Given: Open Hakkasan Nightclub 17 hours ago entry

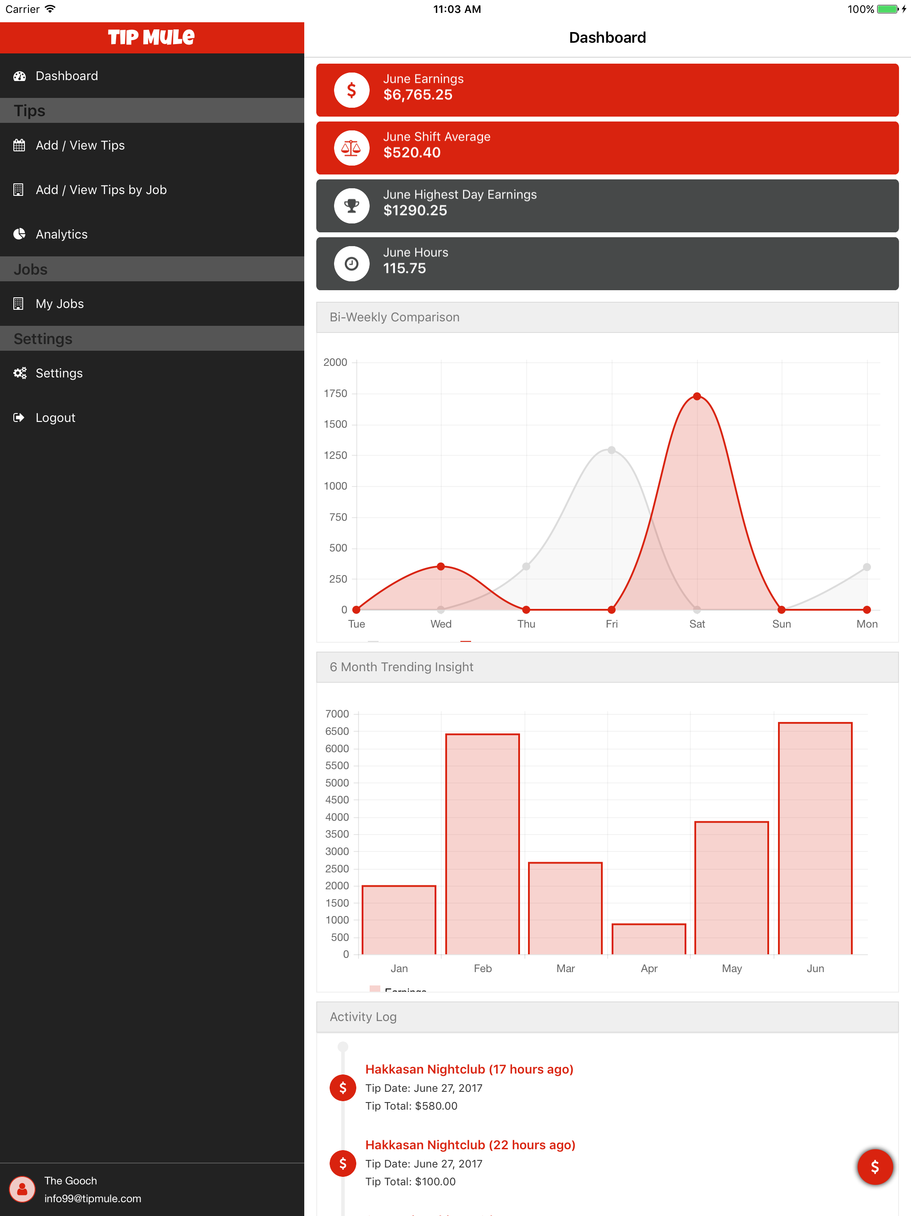Looking at the screenshot, I should (x=469, y=1069).
